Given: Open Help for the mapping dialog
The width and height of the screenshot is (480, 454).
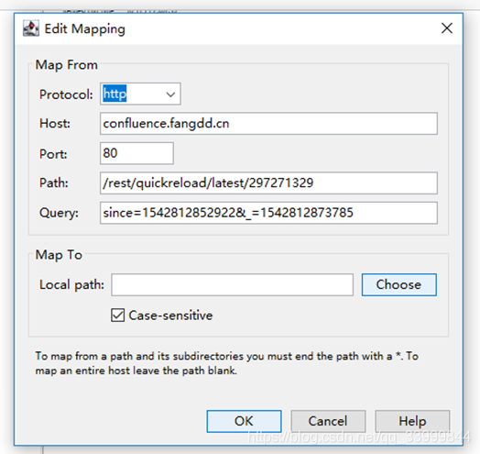Looking at the screenshot, I should pyautogui.click(x=412, y=421).
